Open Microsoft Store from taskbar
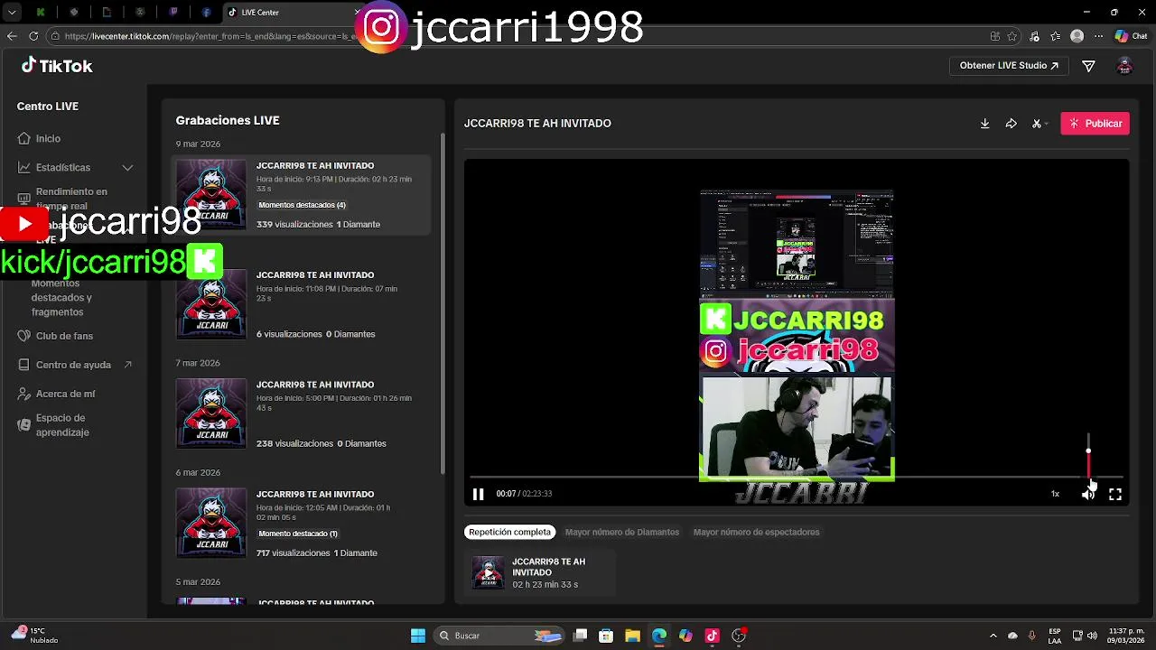The image size is (1156, 650). [606, 636]
